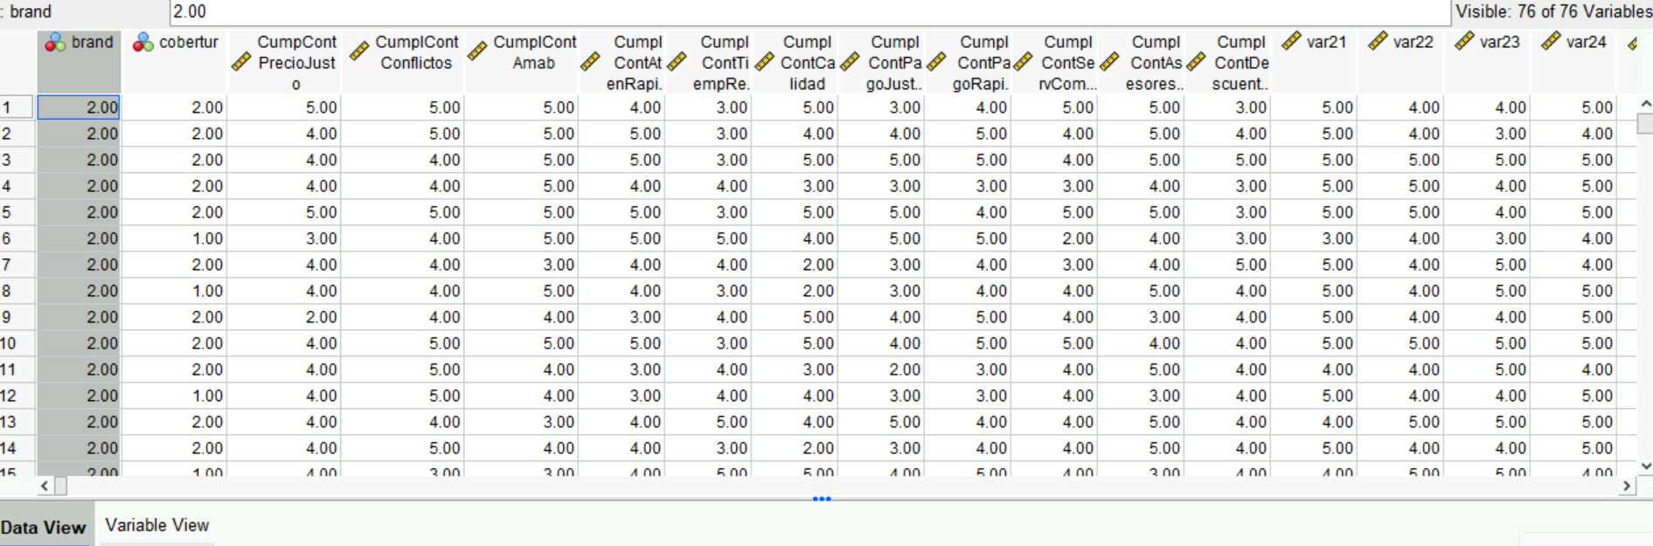Select CumplContAmab cell 3.00 in row 7
The width and height of the screenshot is (1653, 546).
click(522, 265)
